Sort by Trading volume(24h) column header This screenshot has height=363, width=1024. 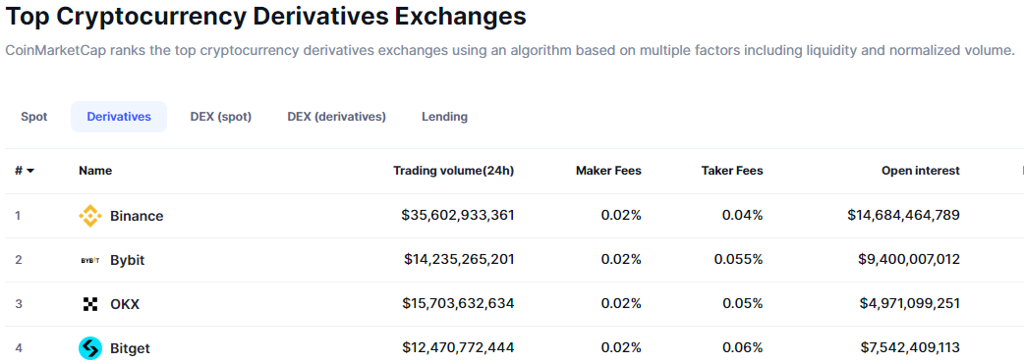pyautogui.click(x=453, y=171)
